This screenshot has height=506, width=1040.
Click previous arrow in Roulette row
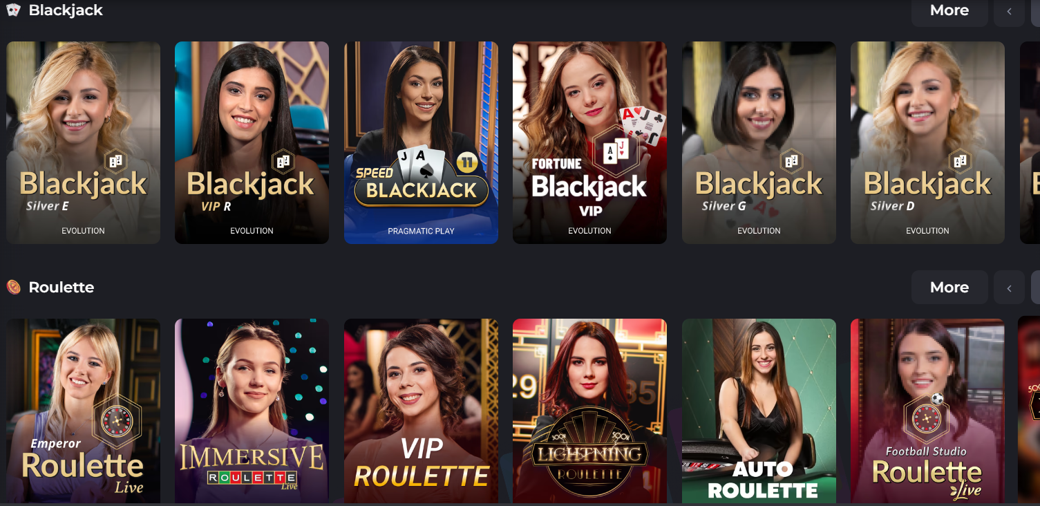coord(1009,288)
